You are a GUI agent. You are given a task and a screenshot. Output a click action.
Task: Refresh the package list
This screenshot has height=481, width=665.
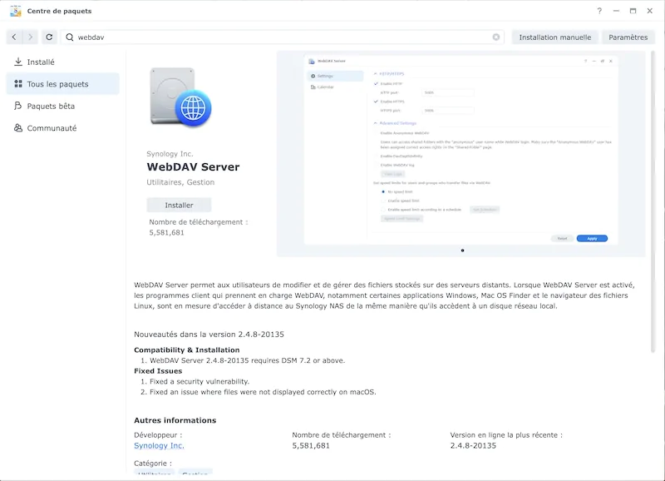[x=49, y=37]
